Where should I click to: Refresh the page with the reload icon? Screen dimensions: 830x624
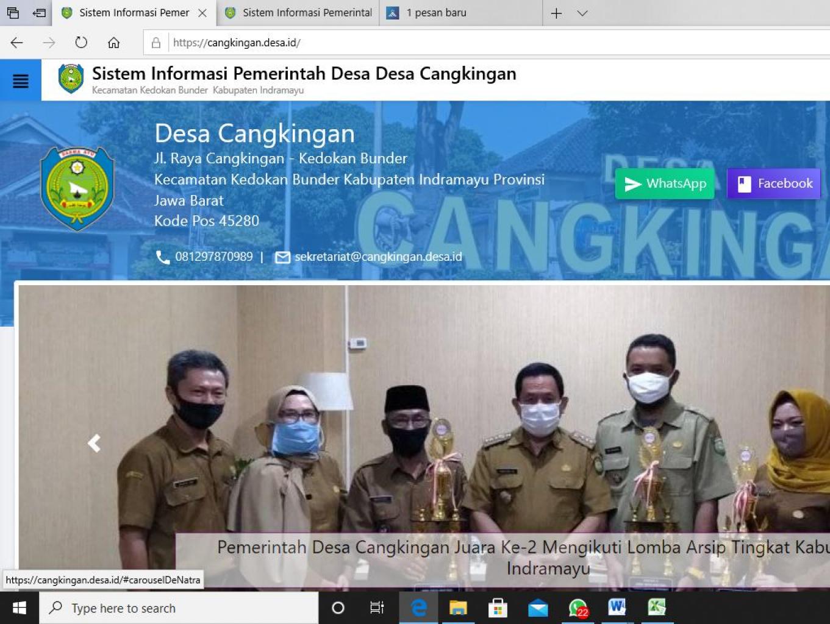click(81, 43)
